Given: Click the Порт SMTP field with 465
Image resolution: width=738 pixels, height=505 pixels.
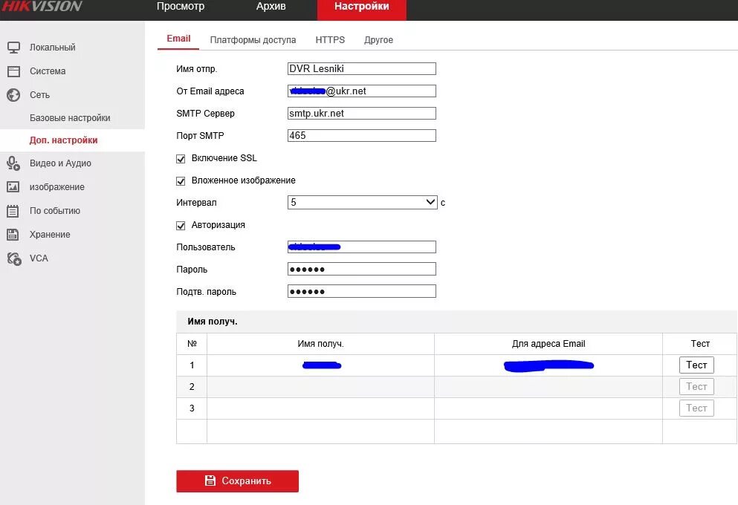Looking at the screenshot, I should tap(361, 135).
